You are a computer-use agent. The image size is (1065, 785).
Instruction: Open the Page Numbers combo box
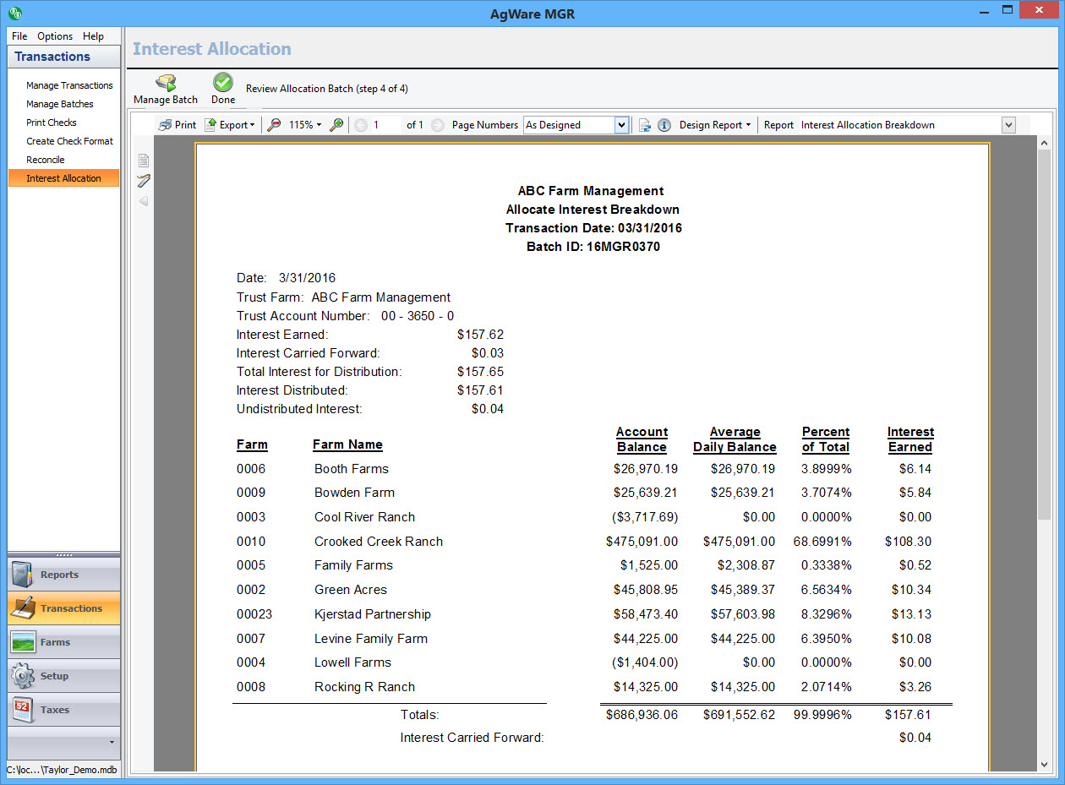pyautogui.click(x=621, y=125)
